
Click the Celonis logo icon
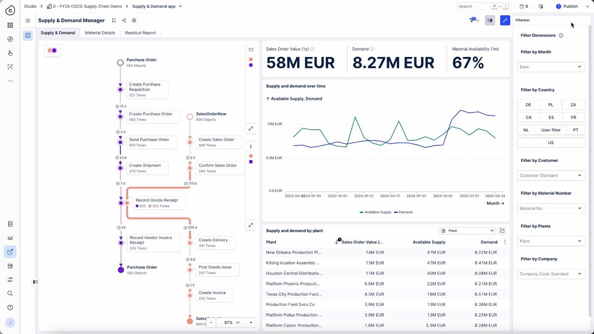10,9
